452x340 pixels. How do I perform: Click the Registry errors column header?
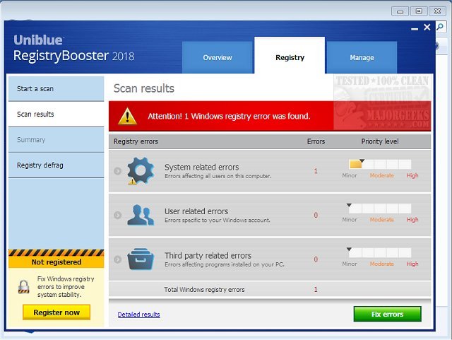[x=136, y=141]
